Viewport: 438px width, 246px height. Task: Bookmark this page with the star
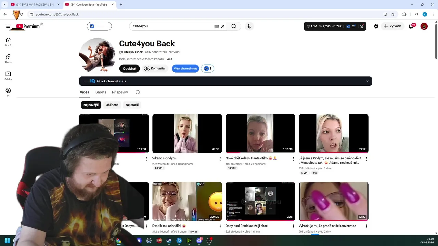pyautogui.click(x=393, y=14)
